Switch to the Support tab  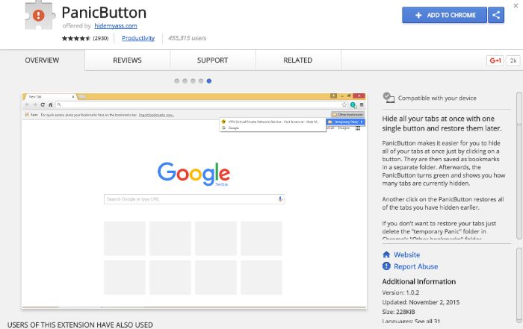(212, 60)
